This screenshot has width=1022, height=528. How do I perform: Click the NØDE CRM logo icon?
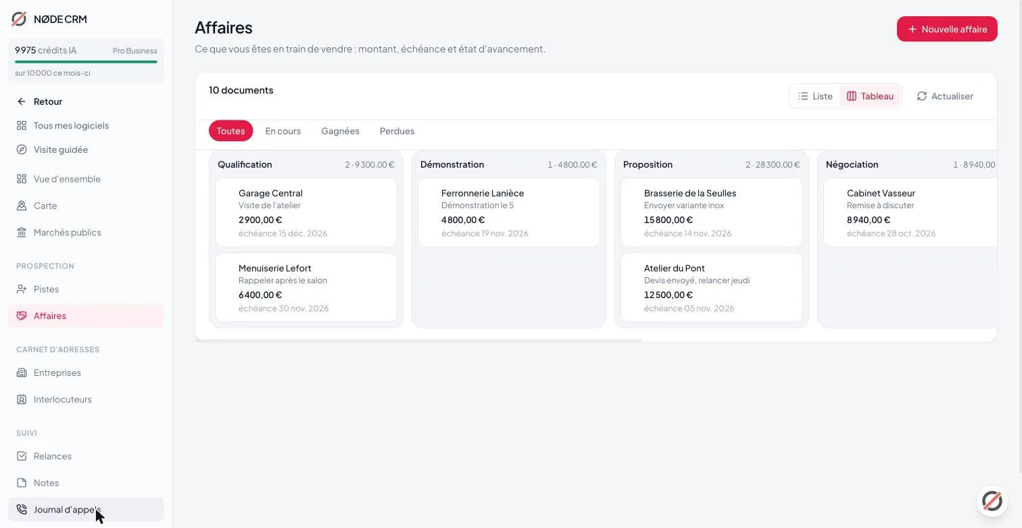click(x=19, y=19)
